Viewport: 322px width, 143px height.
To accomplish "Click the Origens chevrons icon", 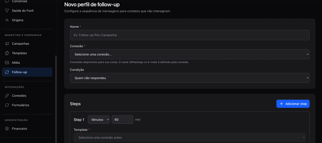I will pyautogui.click(x=7, y=20).
